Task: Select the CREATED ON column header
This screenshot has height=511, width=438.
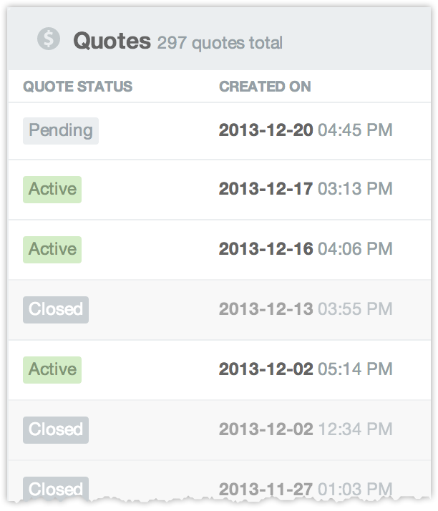Action: 265,87
